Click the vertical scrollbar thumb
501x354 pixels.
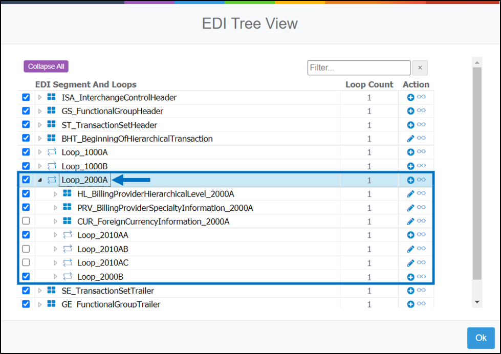point(477,173)
